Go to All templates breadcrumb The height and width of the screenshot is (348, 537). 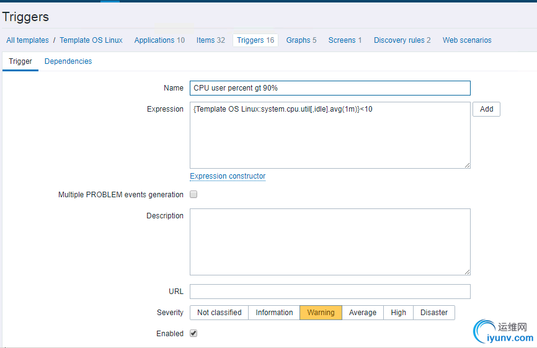pyautogui.click(x=27, y=40)
